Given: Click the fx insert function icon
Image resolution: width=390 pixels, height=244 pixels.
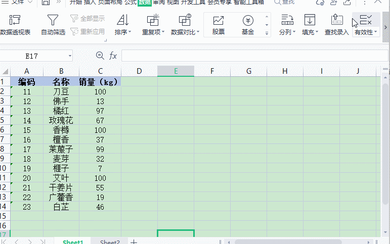Looking at the screenshot, I should point(113,56).
